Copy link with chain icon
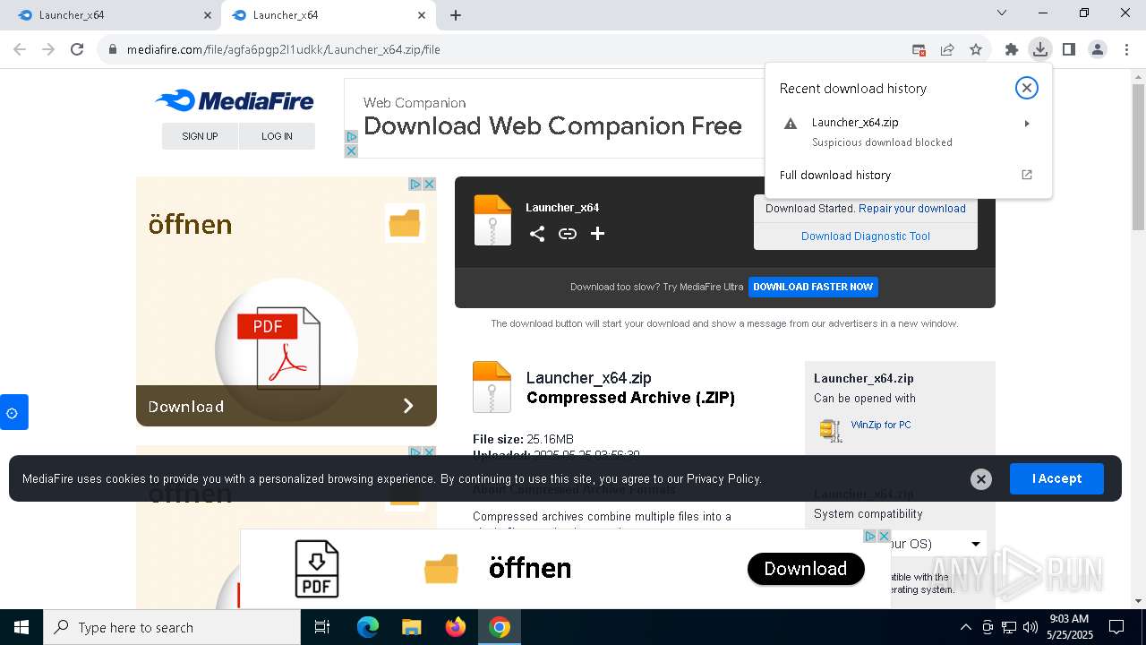 [568, 234]
